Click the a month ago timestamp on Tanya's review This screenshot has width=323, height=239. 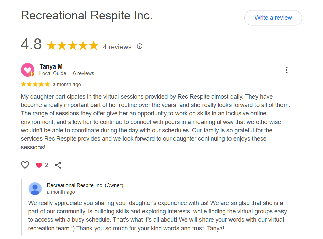[x=67, y=84]
